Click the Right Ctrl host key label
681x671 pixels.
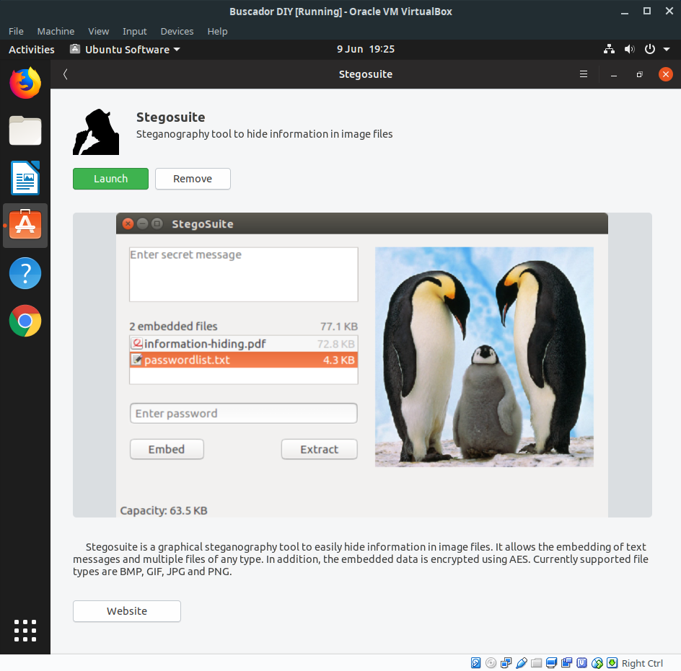642,663
